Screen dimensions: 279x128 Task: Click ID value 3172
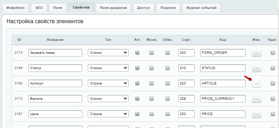(18, 99)
